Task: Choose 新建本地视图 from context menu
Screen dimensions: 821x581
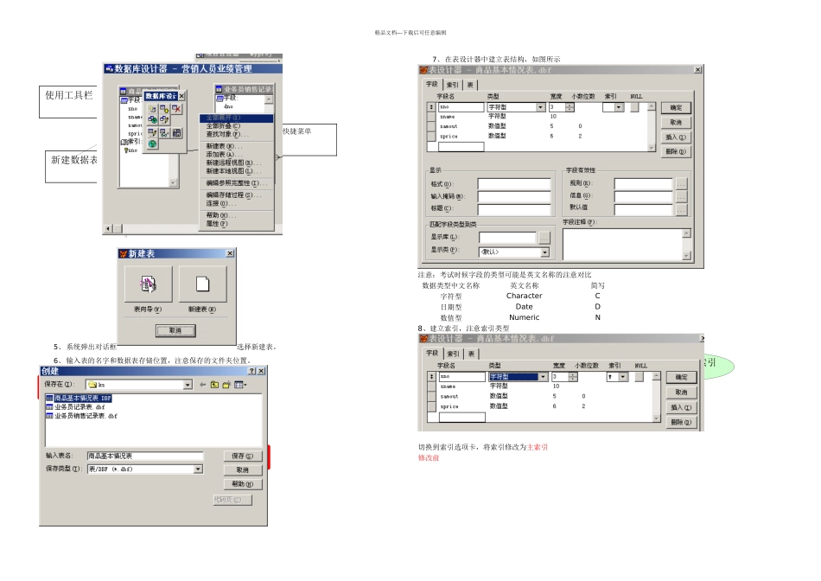Action: pyautogui.click(x=237, y=171)
